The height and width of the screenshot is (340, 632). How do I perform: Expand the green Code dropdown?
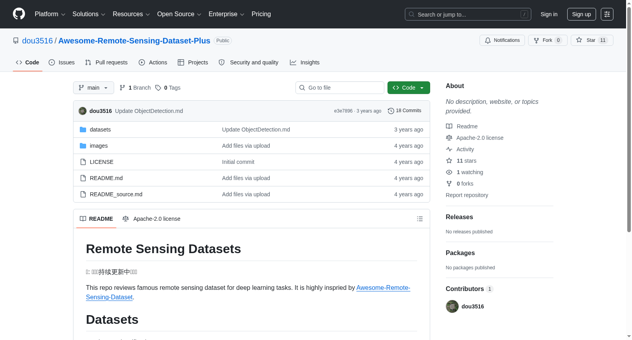tap(409, 88)
